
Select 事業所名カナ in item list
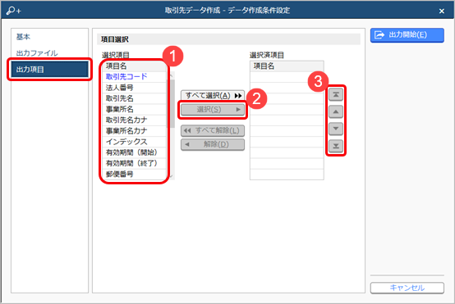pos(134,131)
